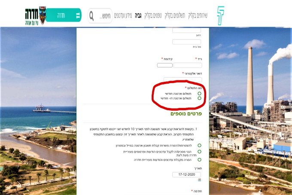292x195 pixels.
Task: Open the calendar icon below the date field
Action: 199,180
